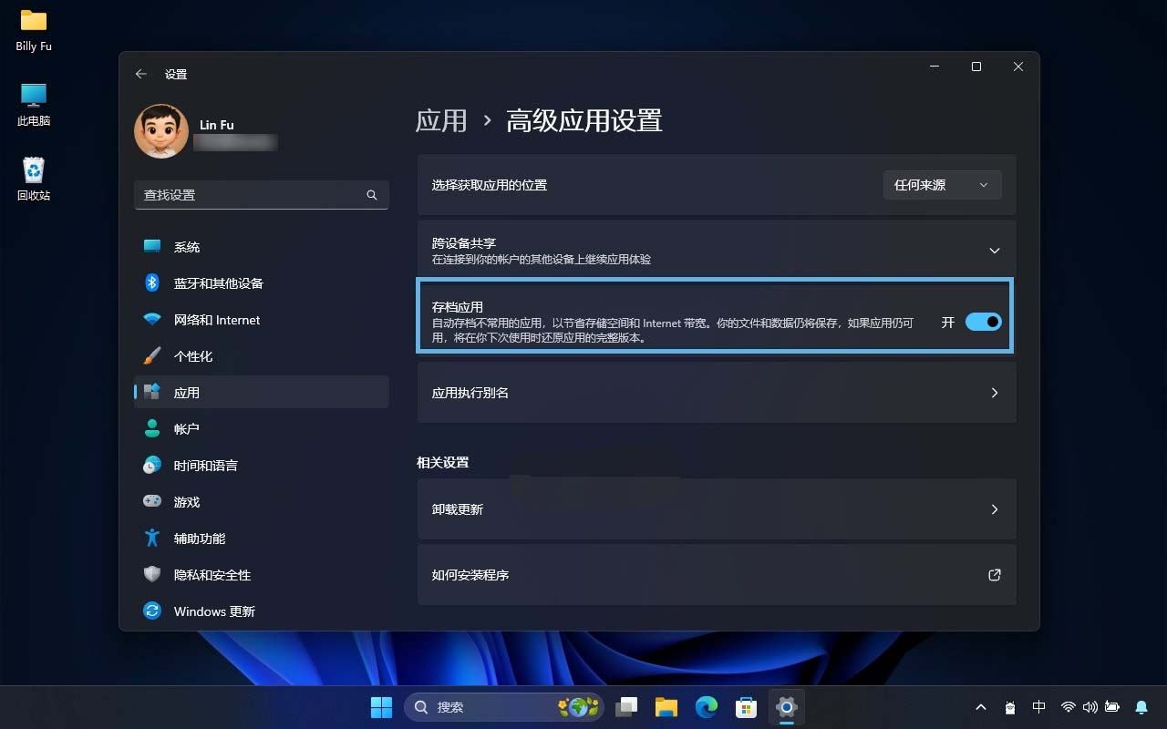Open 卸载更新 settings
The image size is (1167, 729).
coord(717,508)
